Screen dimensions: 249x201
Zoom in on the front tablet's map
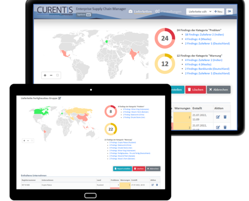[x=24, y=141]
